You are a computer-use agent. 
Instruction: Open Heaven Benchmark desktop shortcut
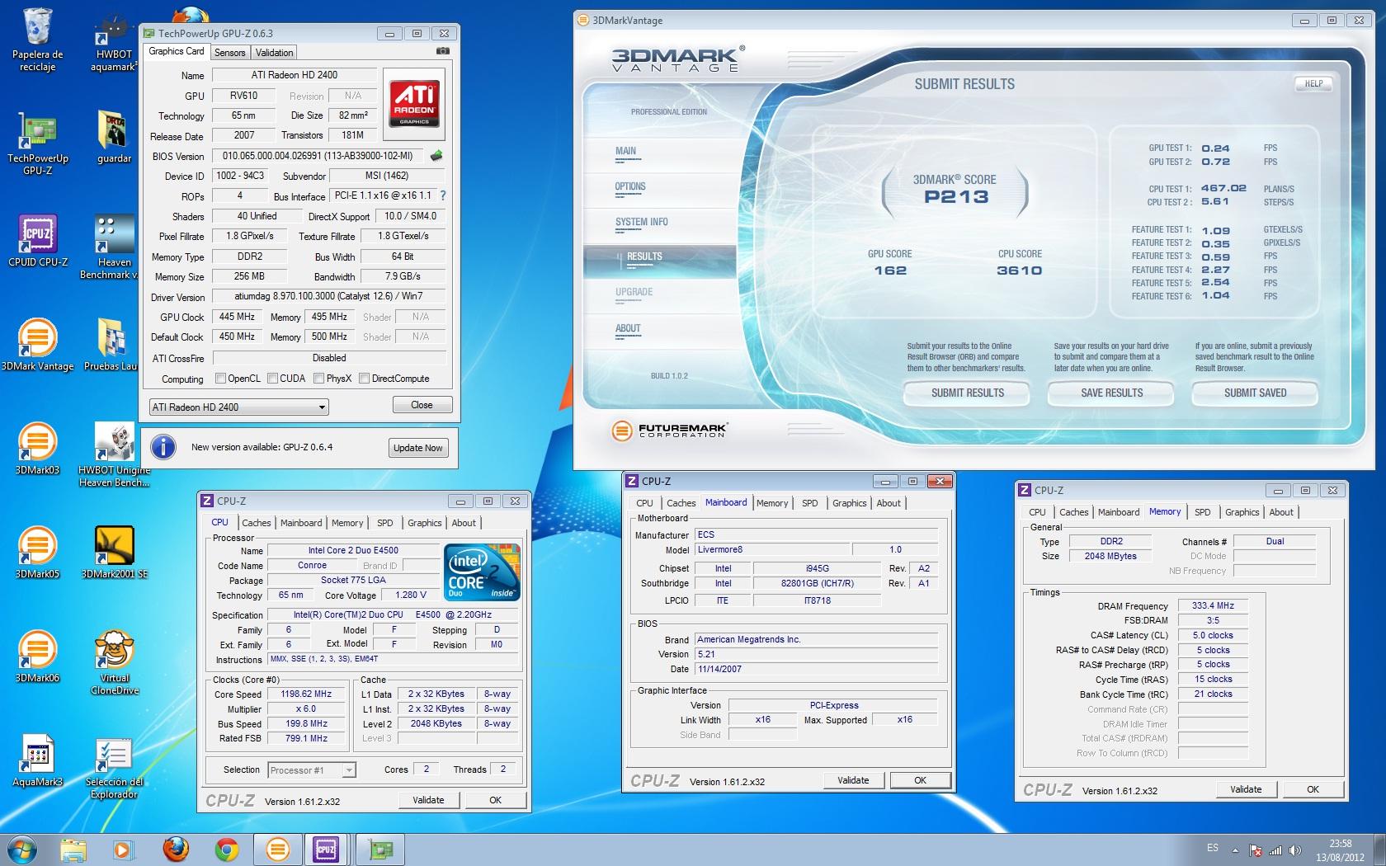(x=114, y=247)
